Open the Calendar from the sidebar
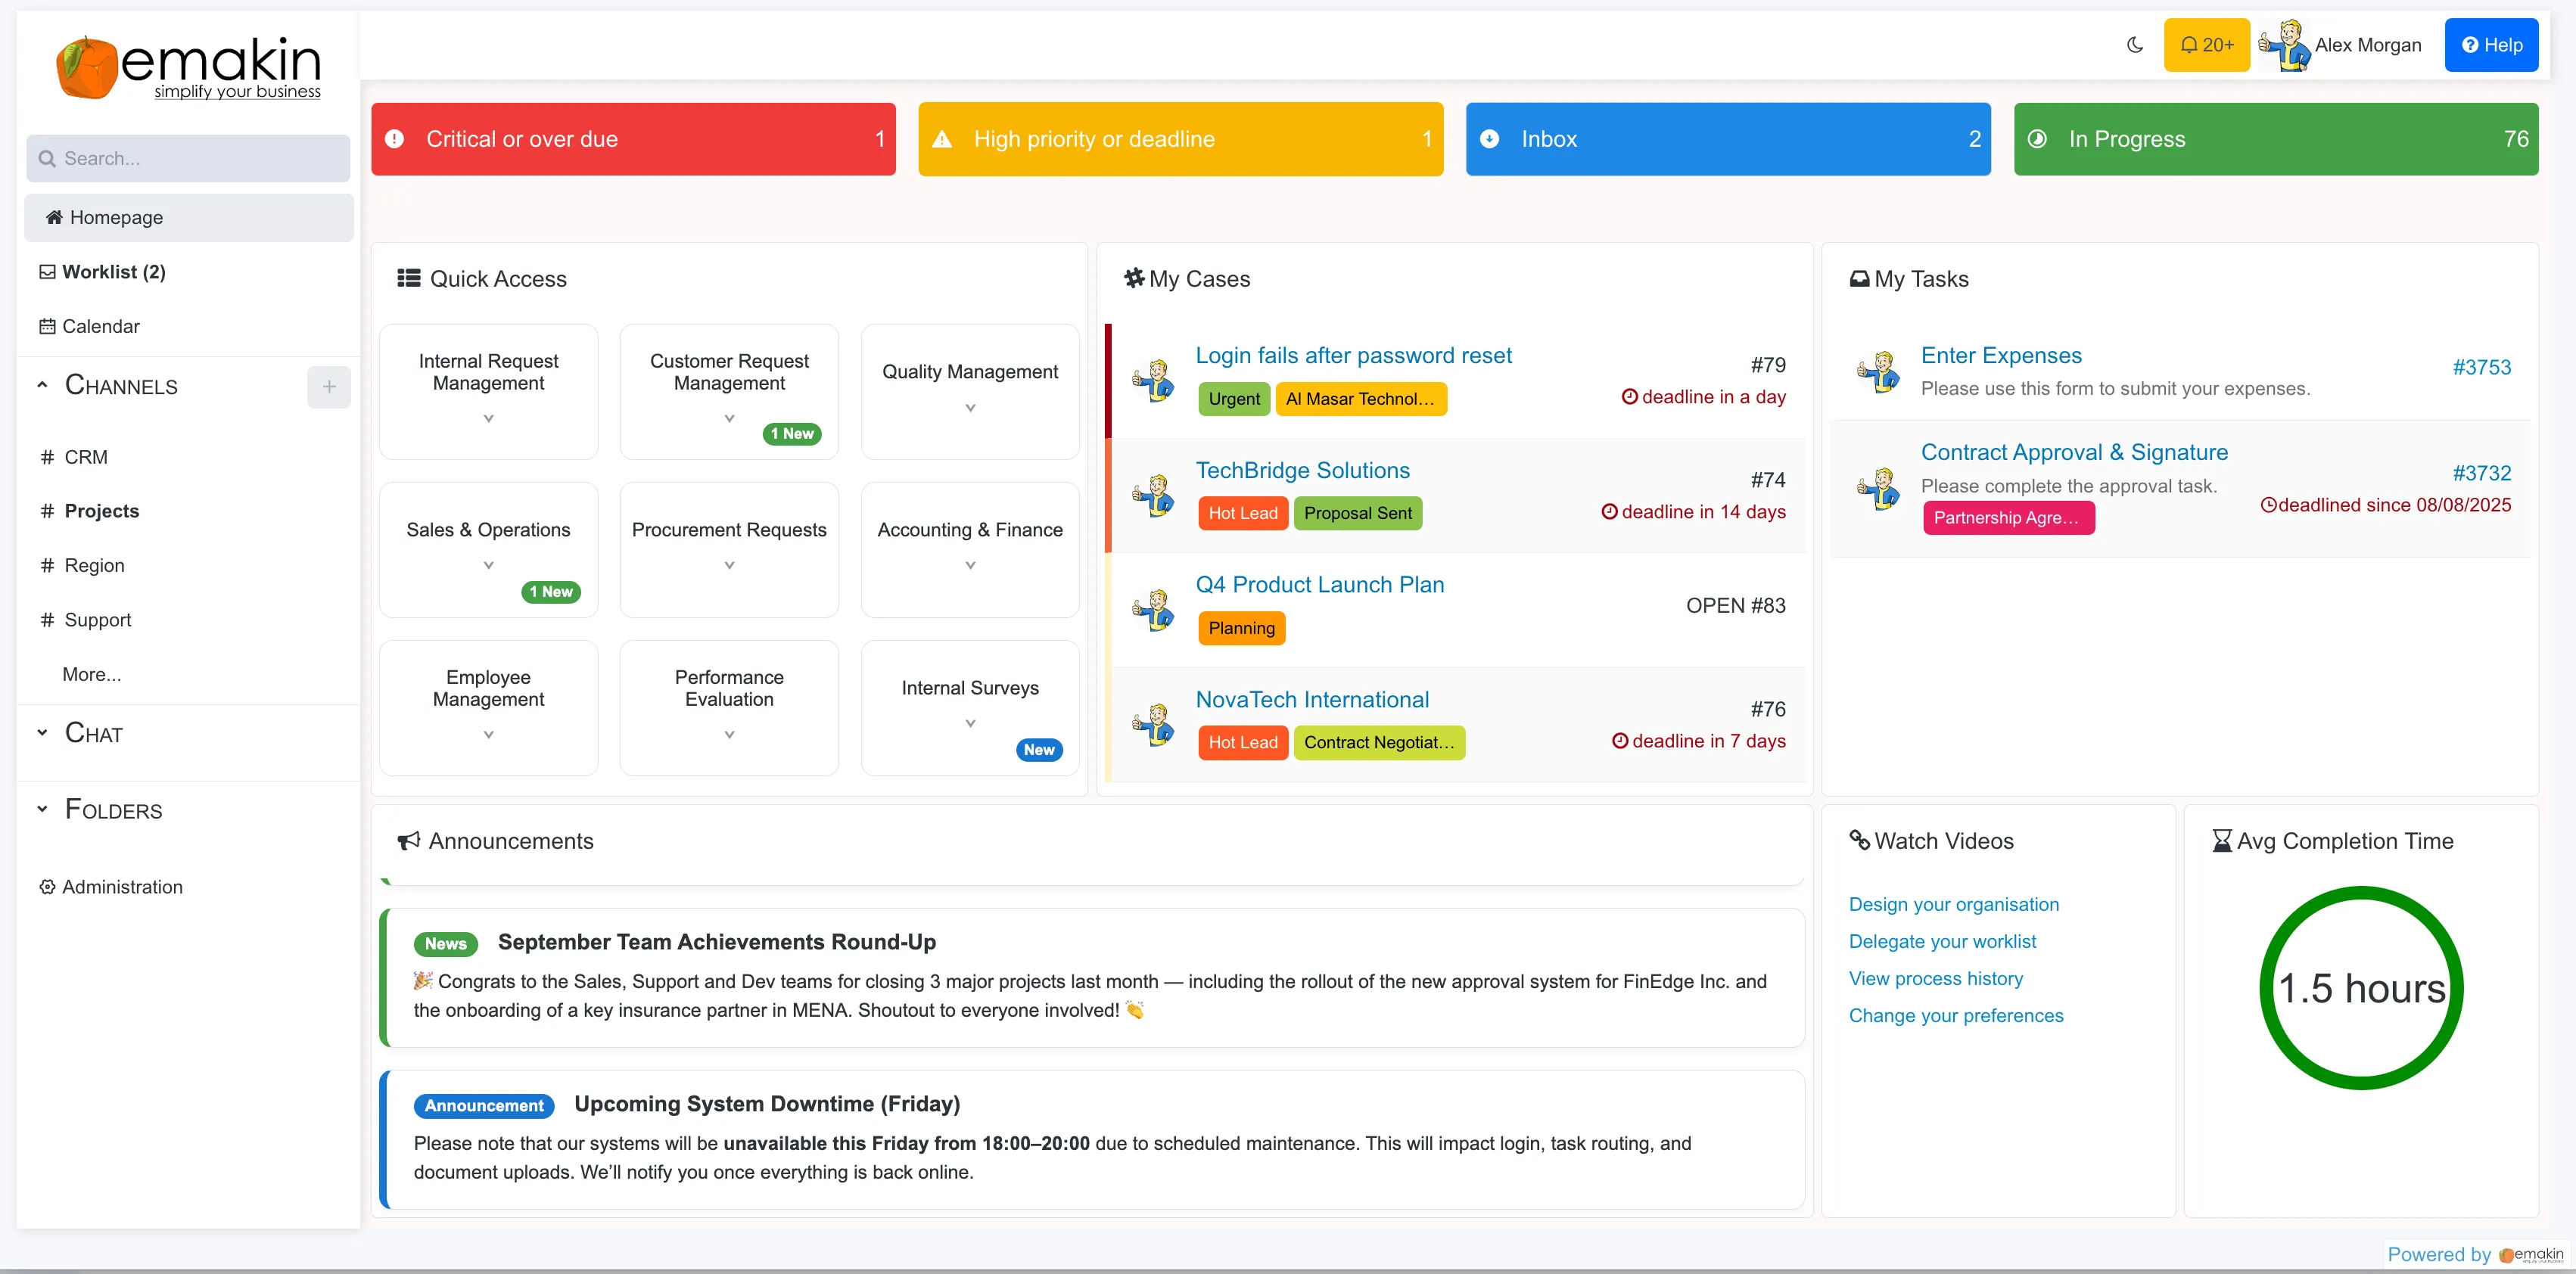 100,326
